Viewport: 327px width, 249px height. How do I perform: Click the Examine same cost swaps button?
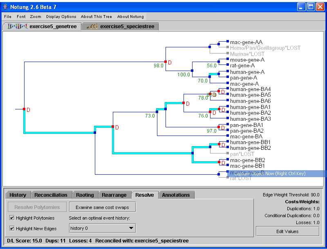pyautogui.click(x=102, y=207)
